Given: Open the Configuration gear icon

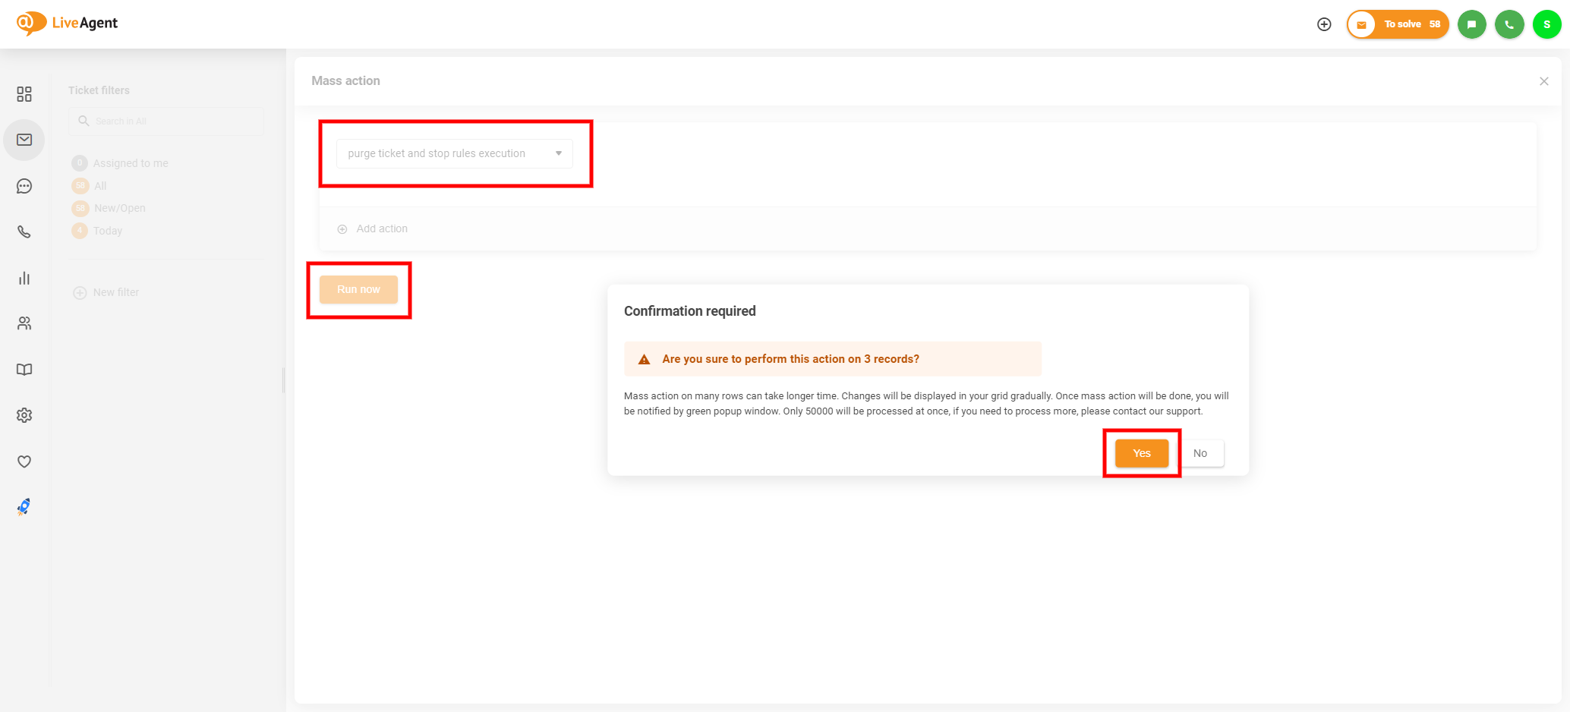Looking at the screenshot, I should 24,415.
